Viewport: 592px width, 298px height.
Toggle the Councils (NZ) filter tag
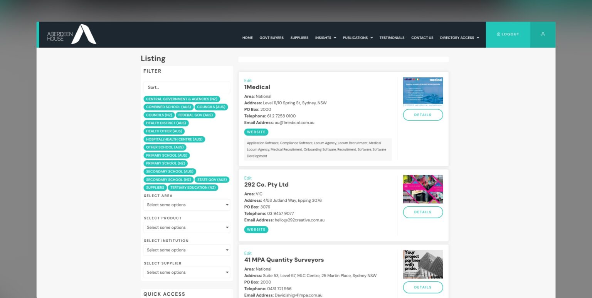159,115
